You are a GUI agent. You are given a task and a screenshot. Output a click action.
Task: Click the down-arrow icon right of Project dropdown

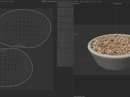tap(56, 1)
